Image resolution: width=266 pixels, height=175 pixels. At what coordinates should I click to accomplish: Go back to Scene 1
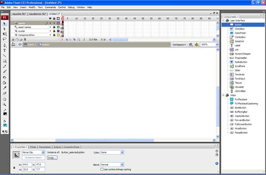30,45
